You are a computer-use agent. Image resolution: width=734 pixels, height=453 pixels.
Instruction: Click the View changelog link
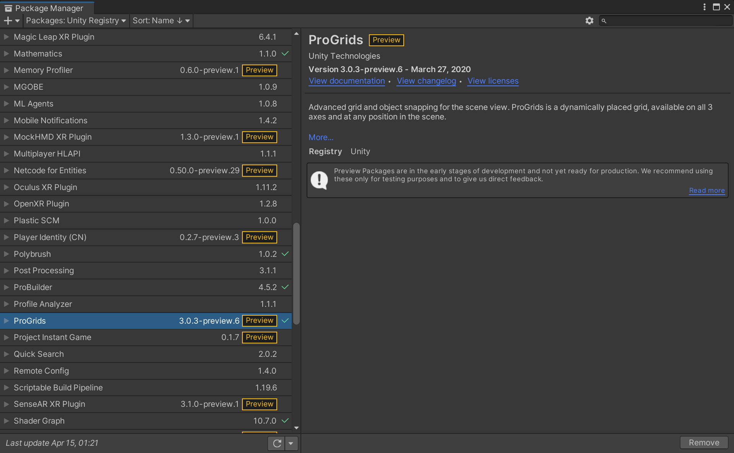426,81
